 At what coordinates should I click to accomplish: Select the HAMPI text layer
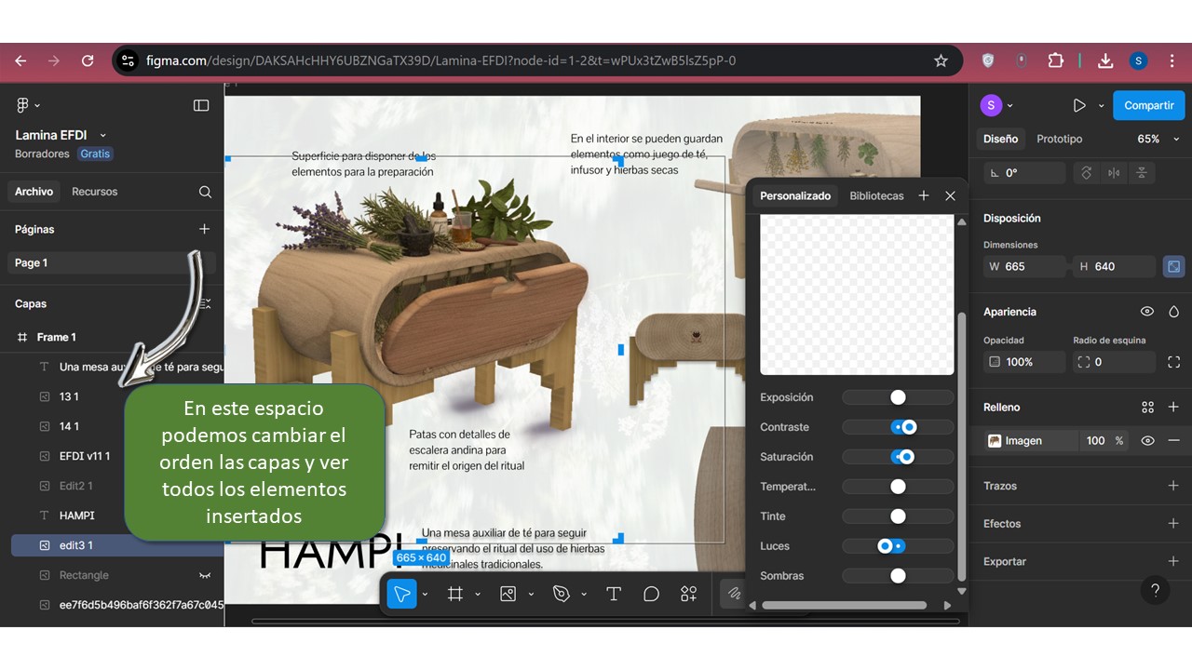(x=77, y=516)
